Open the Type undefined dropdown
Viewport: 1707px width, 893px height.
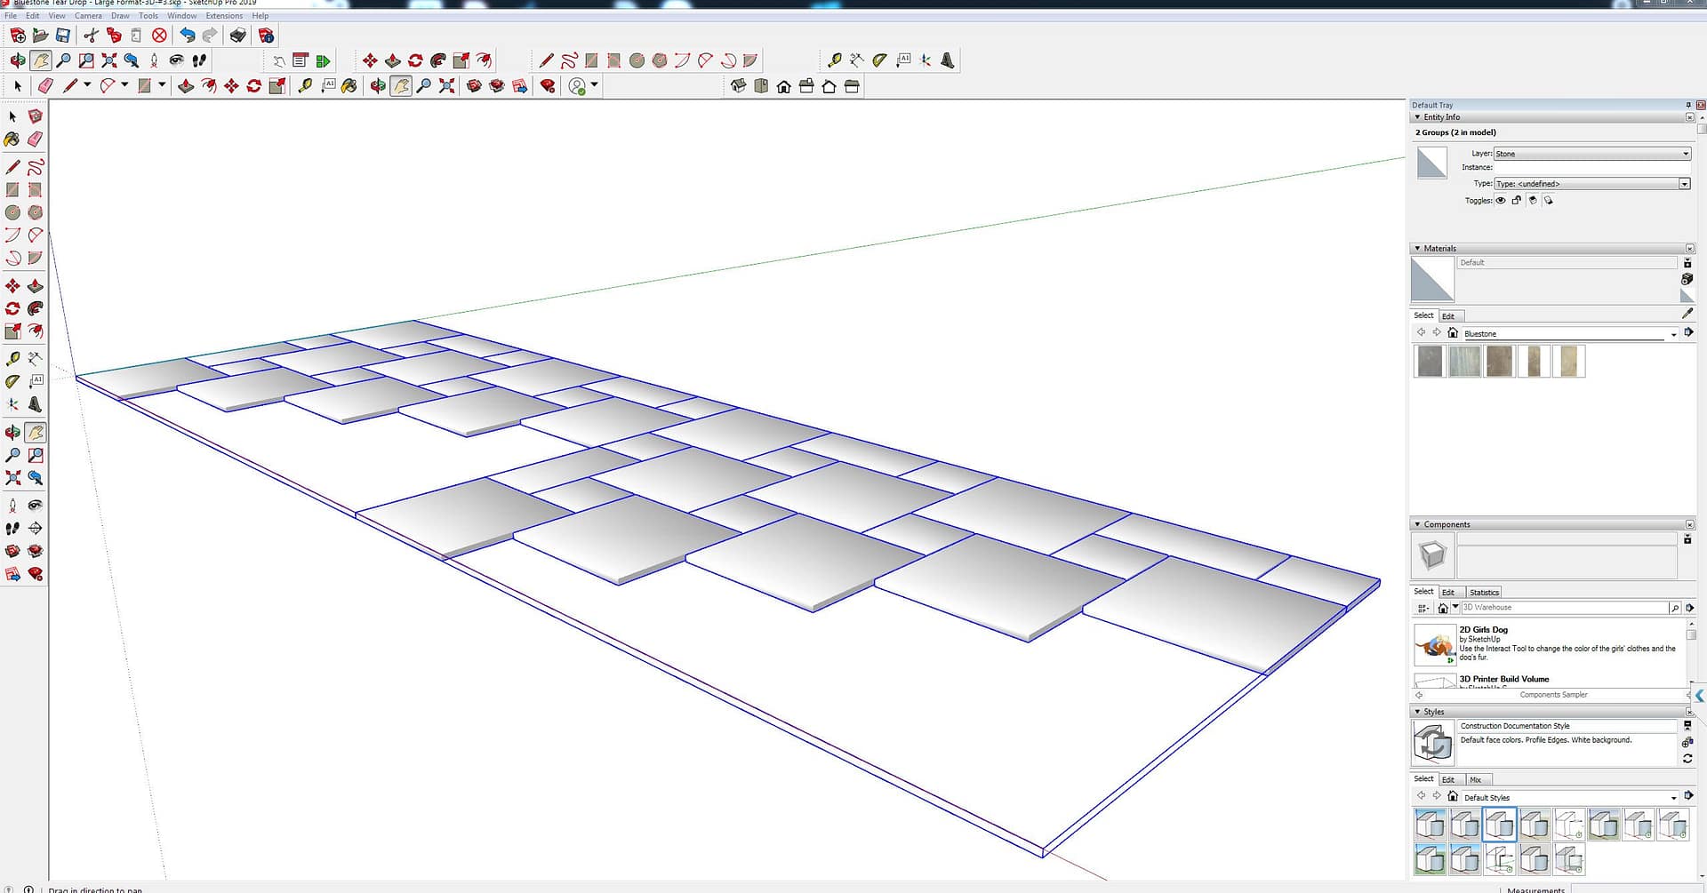pyautogui.click(x=1684, y=184)
